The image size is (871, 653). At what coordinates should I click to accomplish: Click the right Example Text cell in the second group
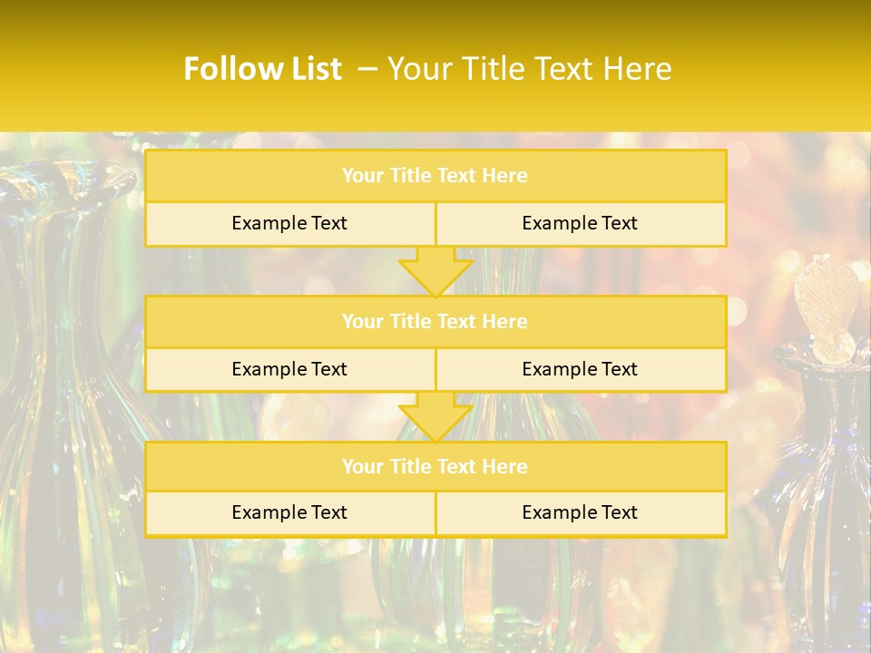(580, 370)
